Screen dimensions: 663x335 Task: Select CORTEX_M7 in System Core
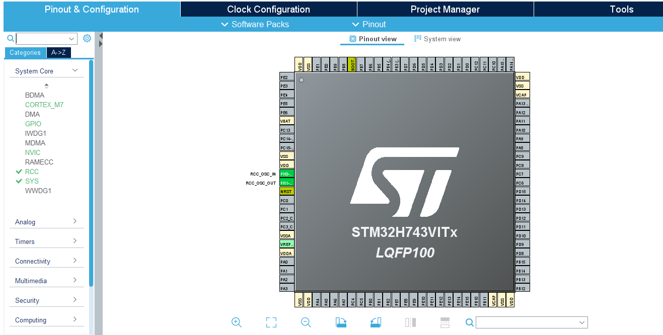point(44,105)
